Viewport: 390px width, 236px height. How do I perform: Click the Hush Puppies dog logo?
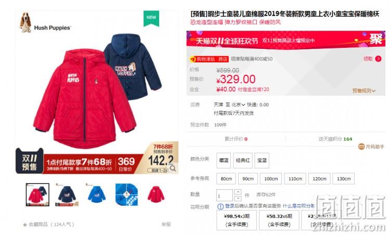click(x=25, y=22)
